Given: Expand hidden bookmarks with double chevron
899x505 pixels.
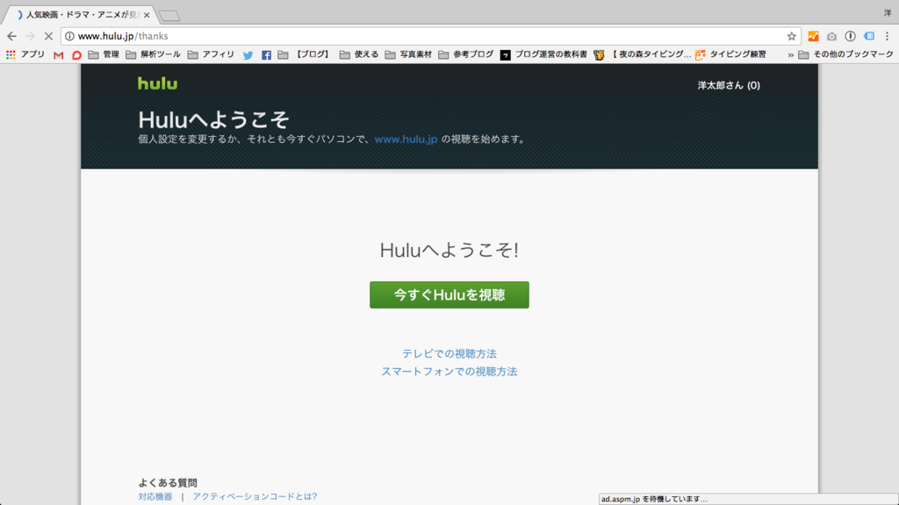Looking at the screenshot, I should coord(791,55).
